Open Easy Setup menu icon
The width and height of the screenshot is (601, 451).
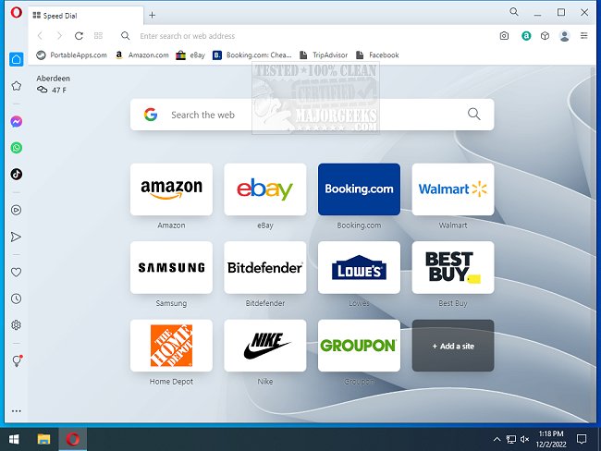point(583,36)
